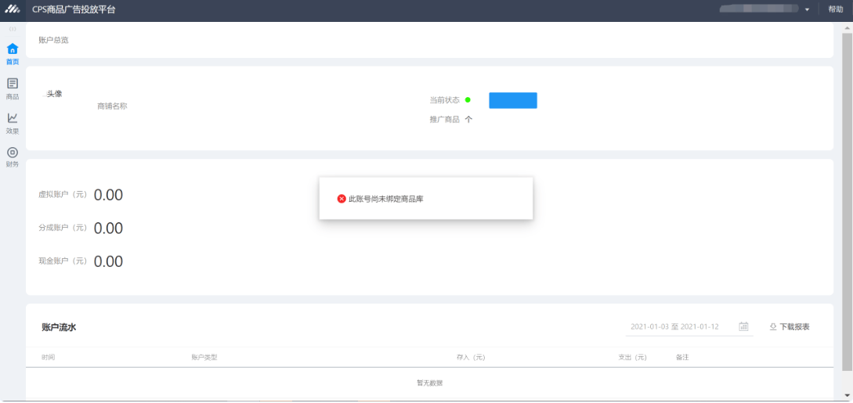The width and height of the screenshot is (853, 403).
Task: Click the platform logo in the header
Action: [x=13, y=9]
